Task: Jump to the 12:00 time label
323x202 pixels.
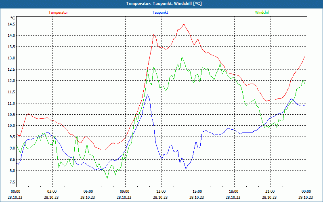Action: click(161, 191)
